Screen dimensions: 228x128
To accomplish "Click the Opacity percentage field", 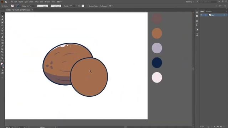I will tap(72, 6).
